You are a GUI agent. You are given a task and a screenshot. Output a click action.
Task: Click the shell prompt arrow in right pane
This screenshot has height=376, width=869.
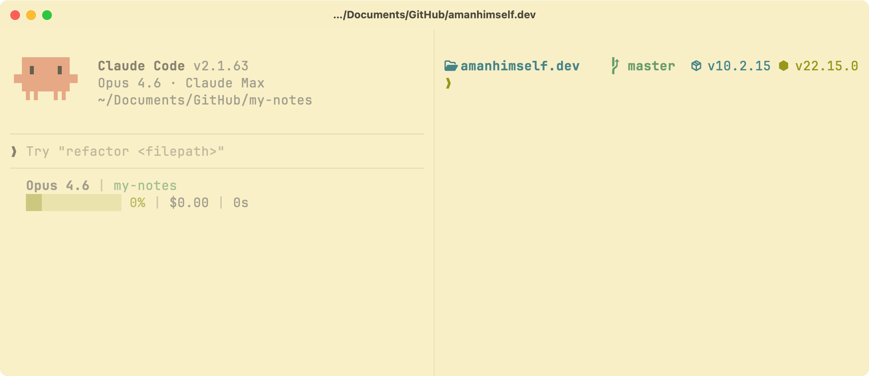point(448,83)
